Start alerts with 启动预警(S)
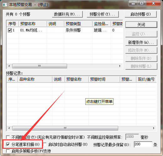The height and width of the screenshot is (156, 163). (x=141, y=14)
